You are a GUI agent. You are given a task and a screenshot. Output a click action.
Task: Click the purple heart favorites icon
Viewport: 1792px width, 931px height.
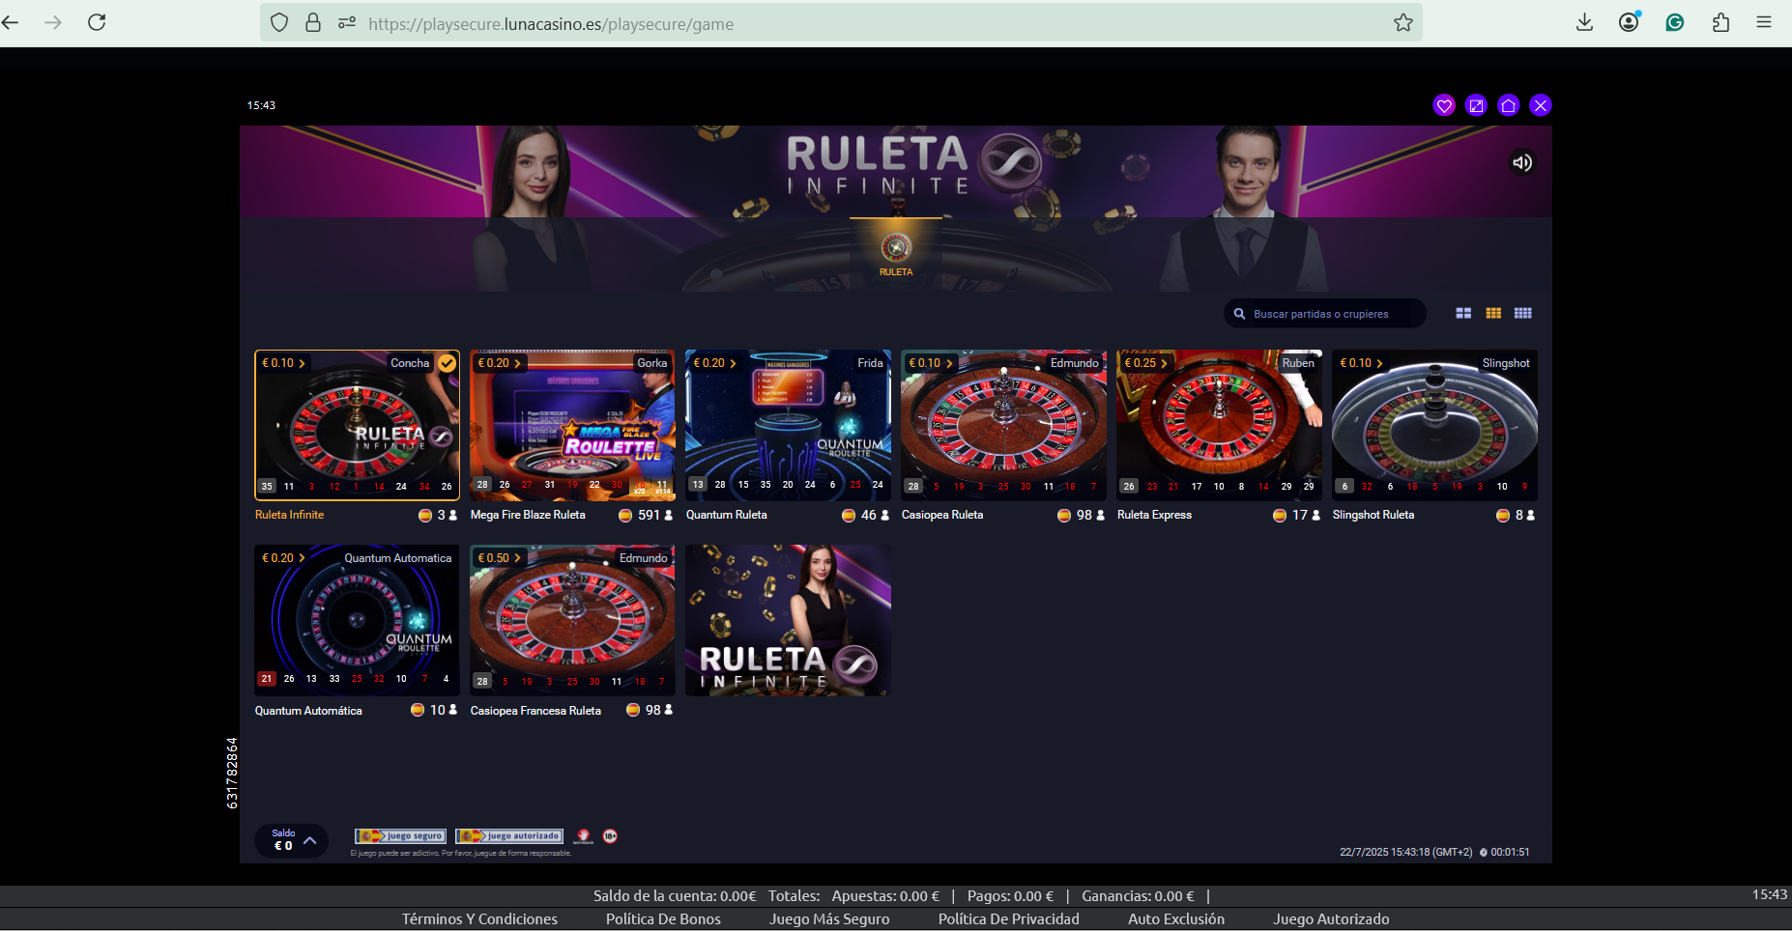pos(1444,105)
